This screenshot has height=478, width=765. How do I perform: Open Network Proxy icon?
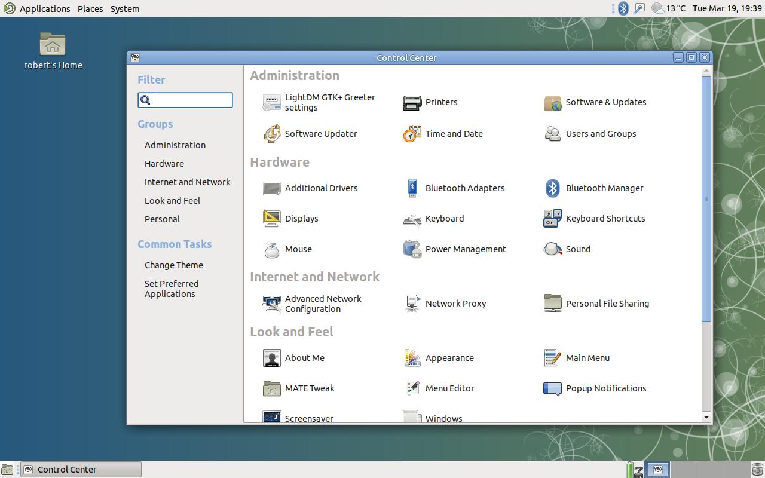(412, 304)
